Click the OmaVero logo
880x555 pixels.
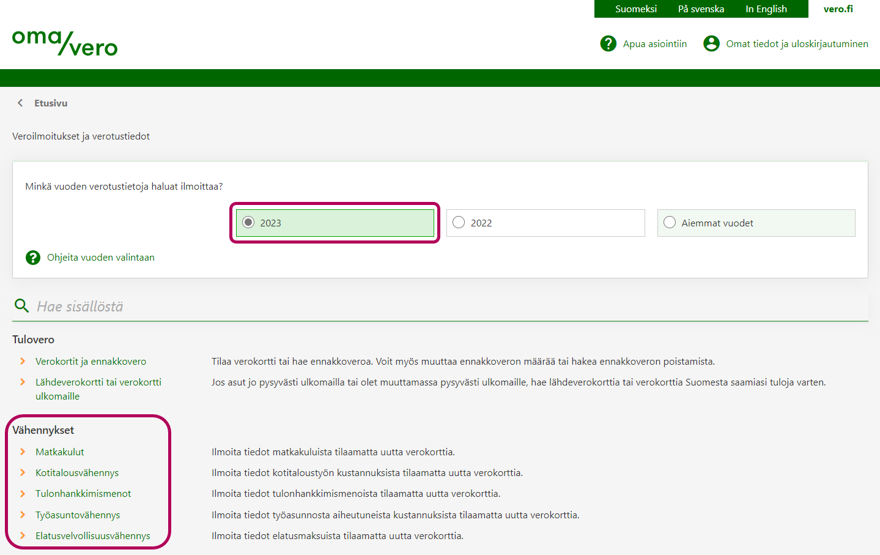click(x=65, y=43)
